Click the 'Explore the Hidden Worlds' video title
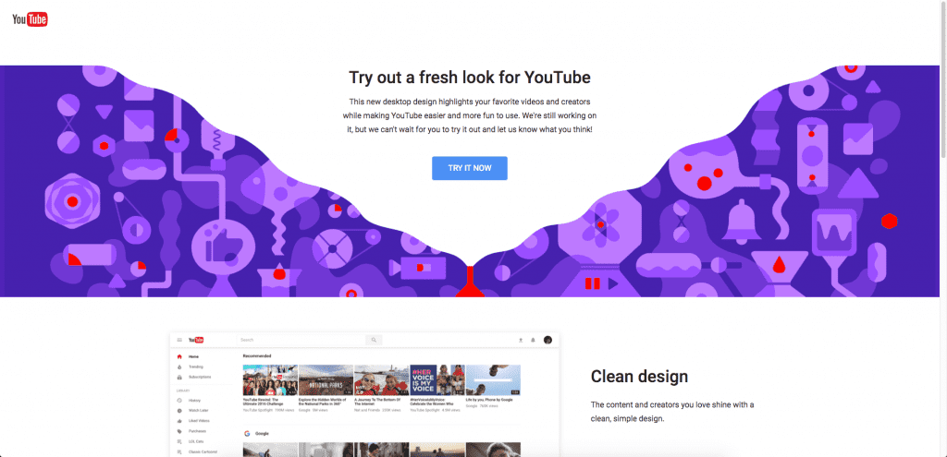The image size is (947, 457). (323, 402)
